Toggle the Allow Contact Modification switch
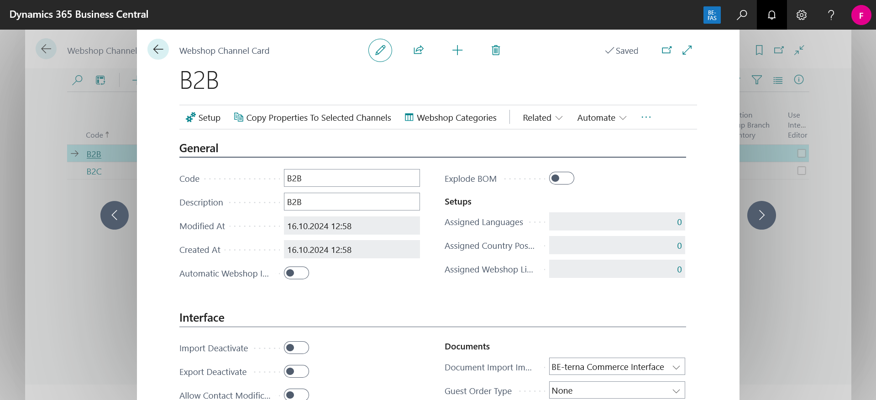This screenshot has height=400, width=876. (x=296, y=395)
